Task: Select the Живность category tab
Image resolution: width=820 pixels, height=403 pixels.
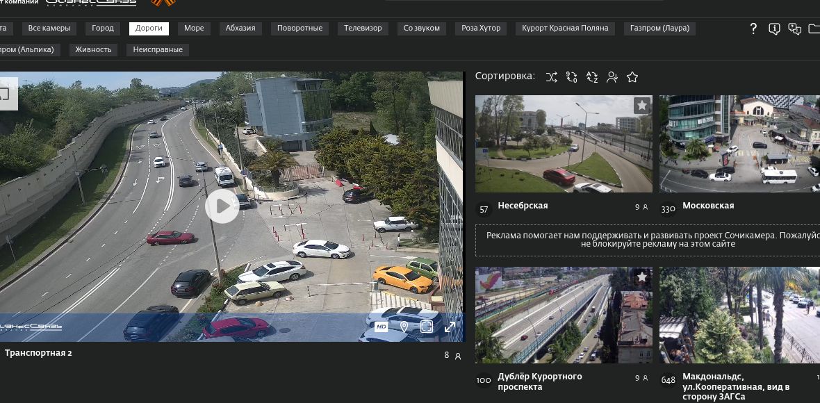Action: pyautogui.click(x=93, y=49)
